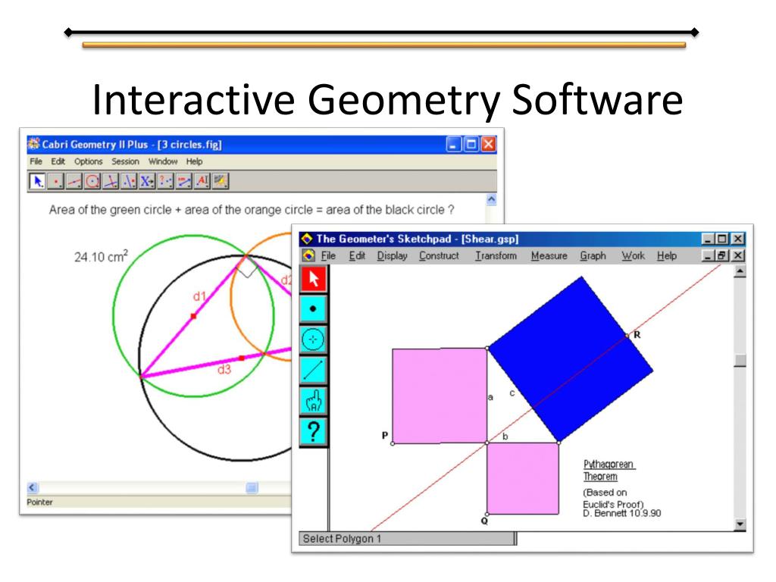This screenshot has height=582, width=776.
Task: Click the Sketchpad document icon in menu bar
Action: pyautogui.click(x=309, y=255)
